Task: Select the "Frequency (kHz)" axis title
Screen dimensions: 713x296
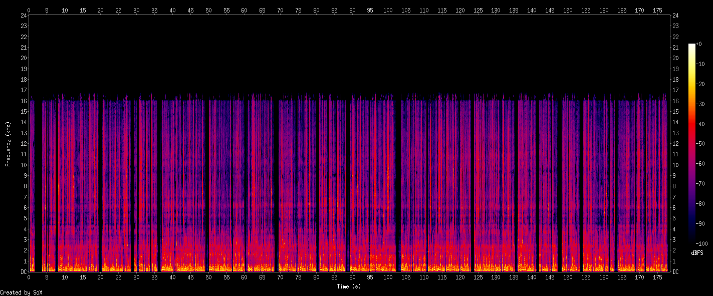Action: [8, 143]
